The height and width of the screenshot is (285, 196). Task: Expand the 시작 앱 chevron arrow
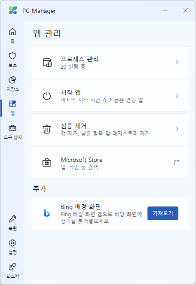pos(177,96)
